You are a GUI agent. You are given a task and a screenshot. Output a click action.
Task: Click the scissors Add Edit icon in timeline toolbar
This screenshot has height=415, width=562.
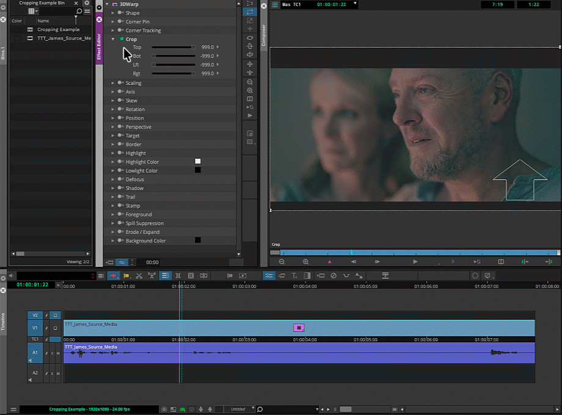(x=139, y=276)
